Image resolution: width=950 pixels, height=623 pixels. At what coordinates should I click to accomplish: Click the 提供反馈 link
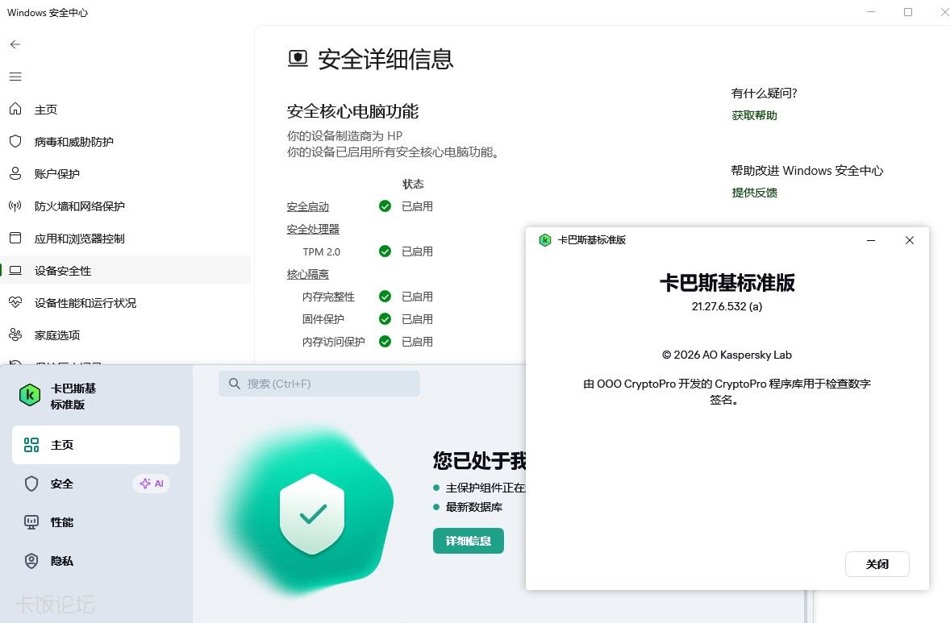click(754, 193)
